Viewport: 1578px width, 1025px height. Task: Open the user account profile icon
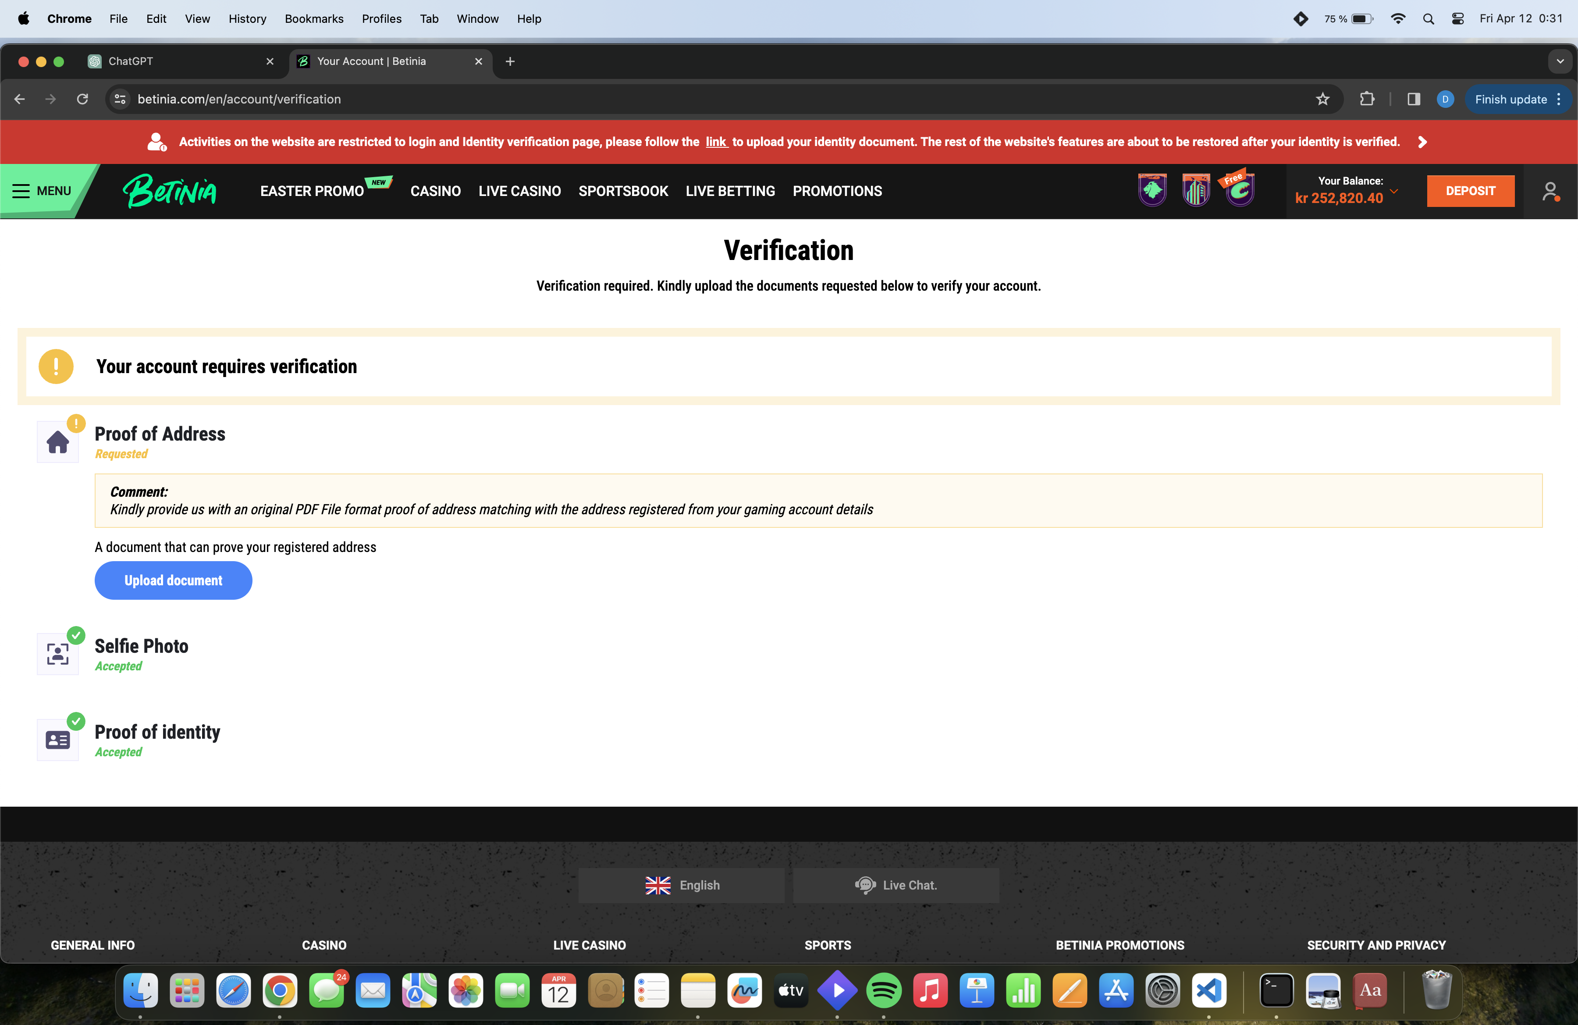[x=1551, y=191]
